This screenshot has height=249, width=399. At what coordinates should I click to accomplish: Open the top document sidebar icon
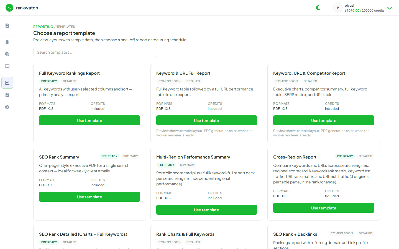pos(7,26)
